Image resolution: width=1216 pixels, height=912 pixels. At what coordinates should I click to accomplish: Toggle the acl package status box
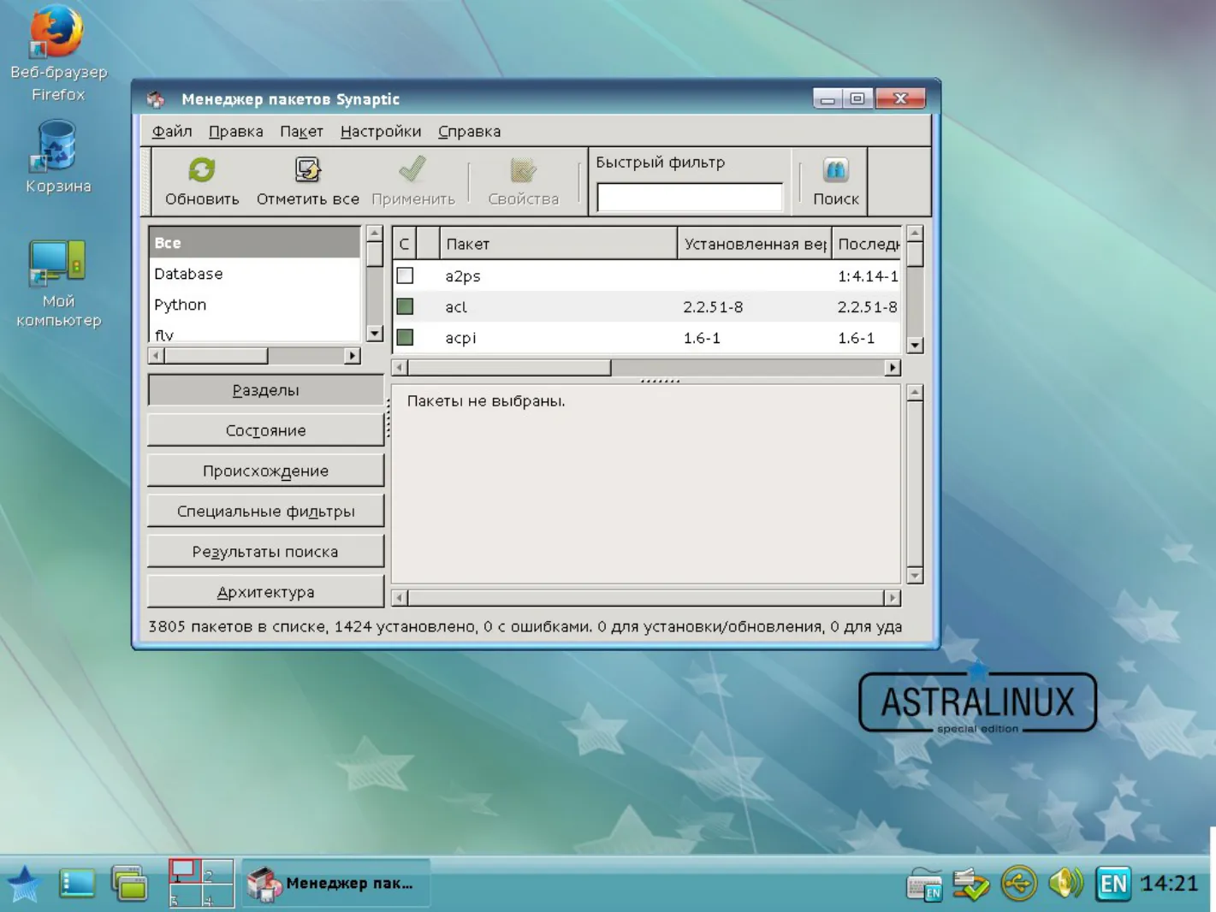point(406,306)
